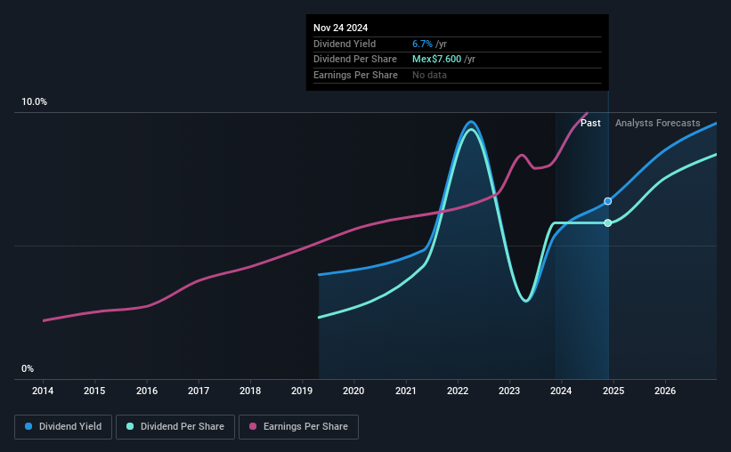Toggle the Dividend Per Share legend button
The width and height of the screenshot is (731, 452).
(x=175, y=427)
